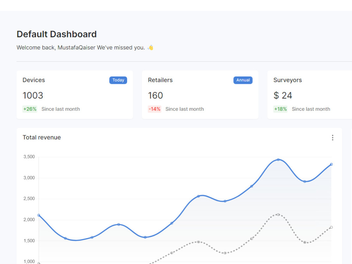
Task: Click the Total revenue chart title
Action: (x=42, y=137)
